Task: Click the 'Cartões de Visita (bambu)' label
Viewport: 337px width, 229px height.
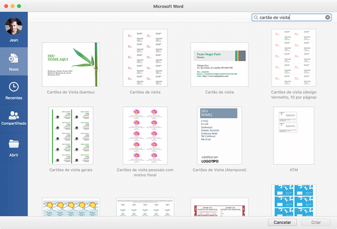Action: click(x=71, y=92)
